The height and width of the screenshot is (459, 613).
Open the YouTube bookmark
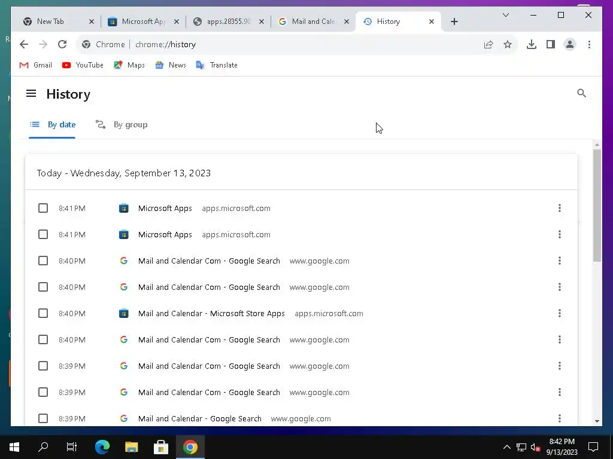83,65
